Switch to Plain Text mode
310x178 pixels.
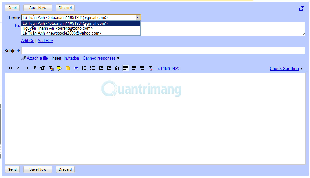(x=168, y=68)
